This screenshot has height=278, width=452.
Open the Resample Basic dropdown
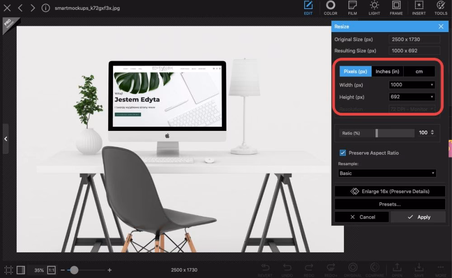[x=387, y=173]
